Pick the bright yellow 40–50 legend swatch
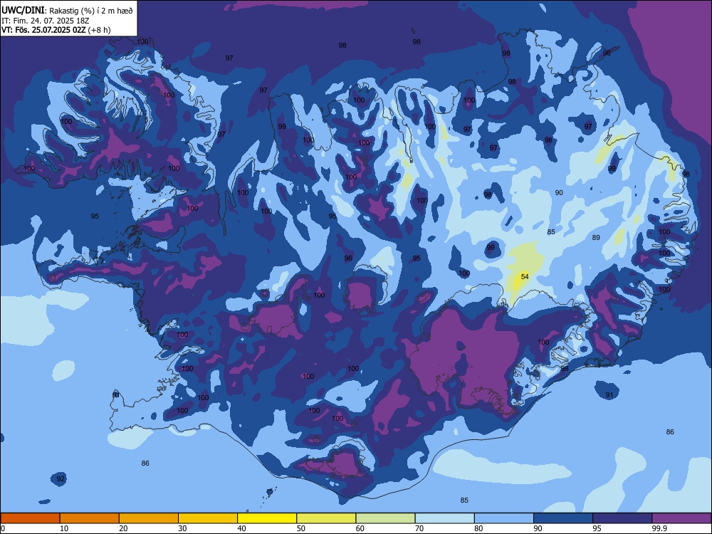Viewport: 712px width, 534px height. coord(267,518)
